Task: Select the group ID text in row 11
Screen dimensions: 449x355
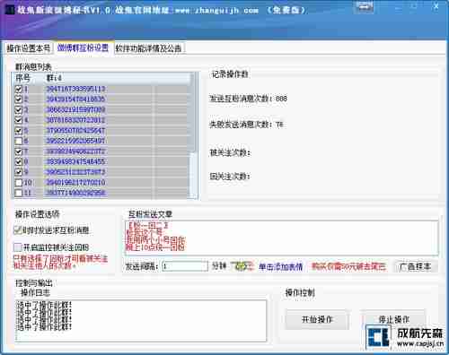Action: click(x=75, y=193)
